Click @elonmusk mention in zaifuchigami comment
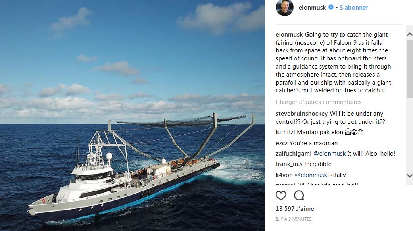This screenshot has height=231, width=413. click(330, 154)
